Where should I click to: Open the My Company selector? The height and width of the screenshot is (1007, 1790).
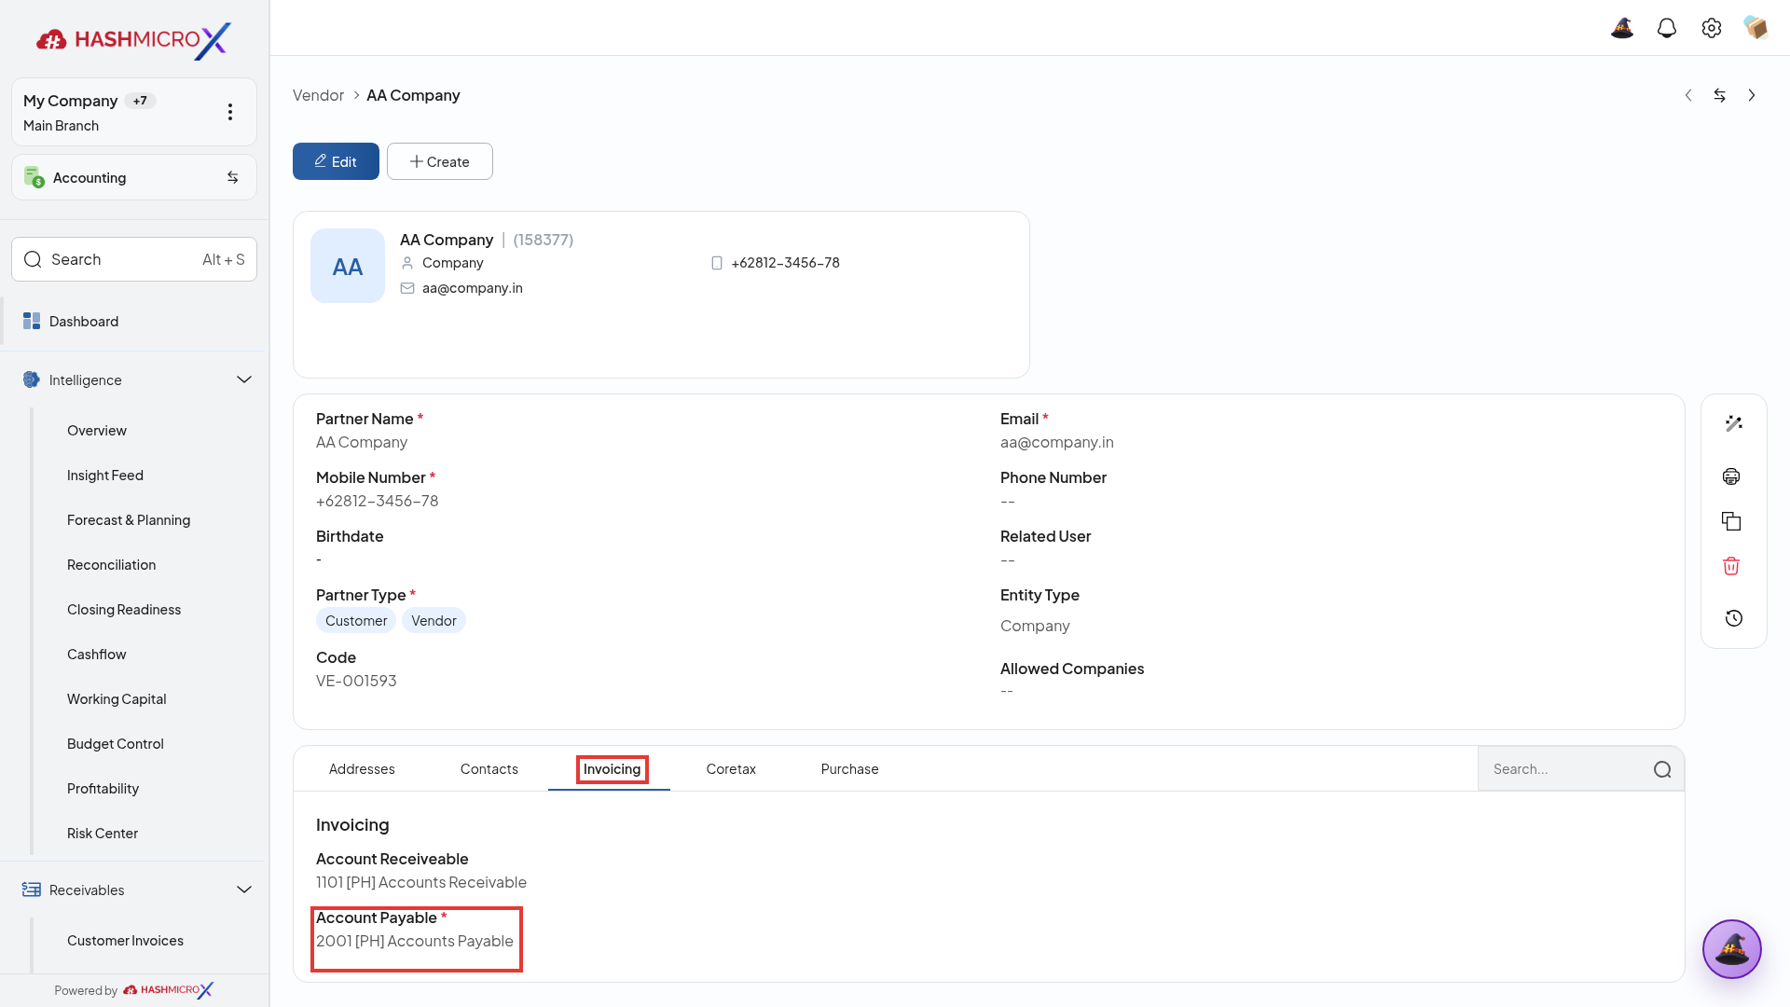(134, 112)
